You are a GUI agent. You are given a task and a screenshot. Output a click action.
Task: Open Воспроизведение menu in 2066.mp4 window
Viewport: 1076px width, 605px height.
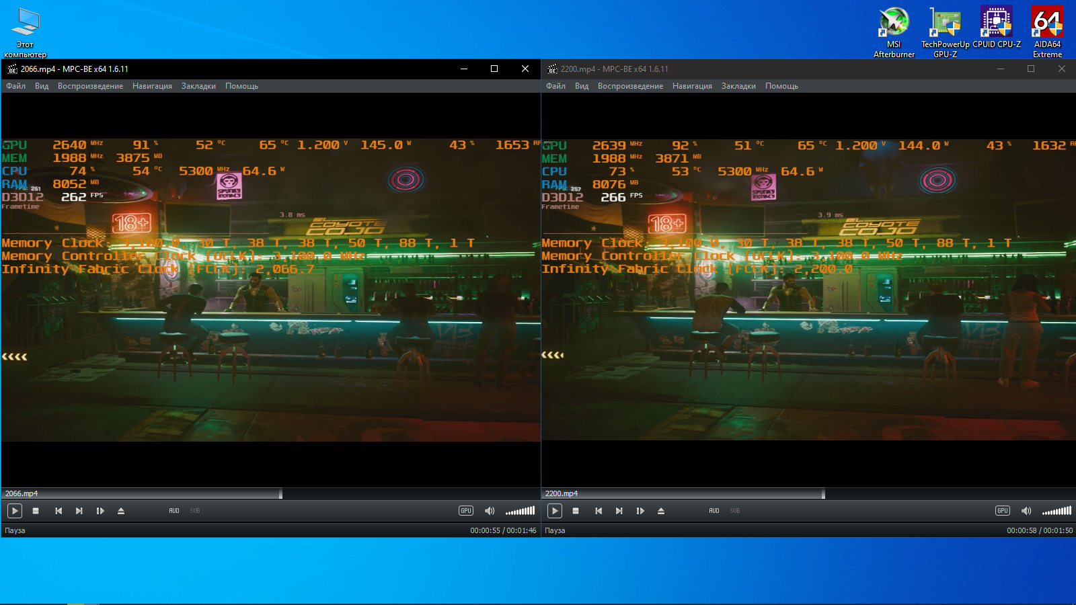coord(90,86)
